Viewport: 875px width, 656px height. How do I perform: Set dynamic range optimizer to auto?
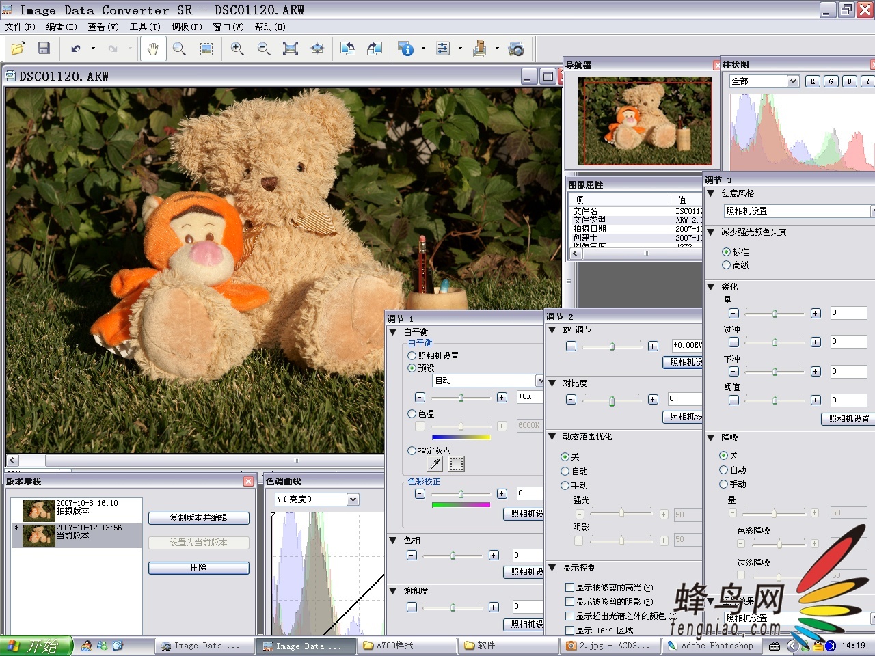(565, 471)
